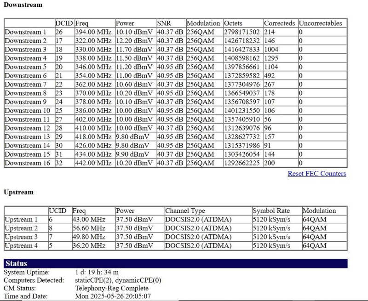
Task: Select frequency 394.00 MHz cell
Action: click(x=93, y=32)
